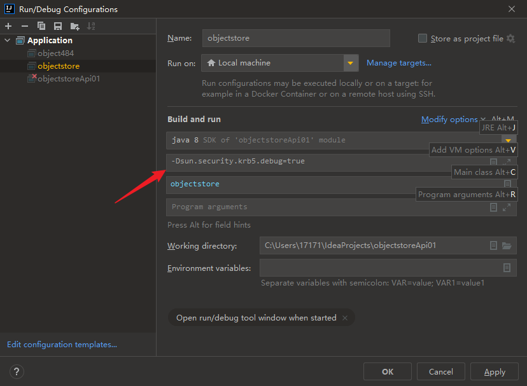Select the objectstoreApi01 configuration
Viewport: 527px width, 386px height.
68,79
